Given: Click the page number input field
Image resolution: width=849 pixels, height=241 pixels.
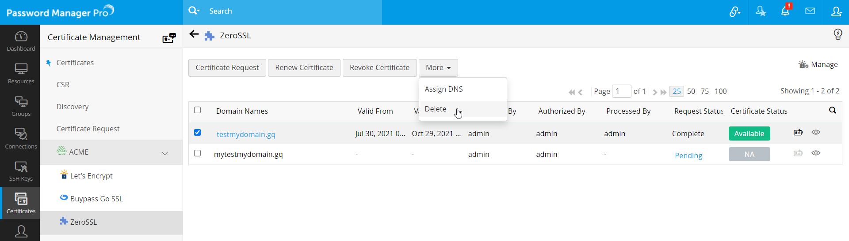Looking at the screenshot, I should click(621, 91).
